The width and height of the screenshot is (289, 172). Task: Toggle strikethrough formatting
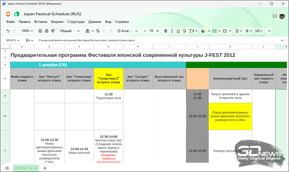coord(185,31)
